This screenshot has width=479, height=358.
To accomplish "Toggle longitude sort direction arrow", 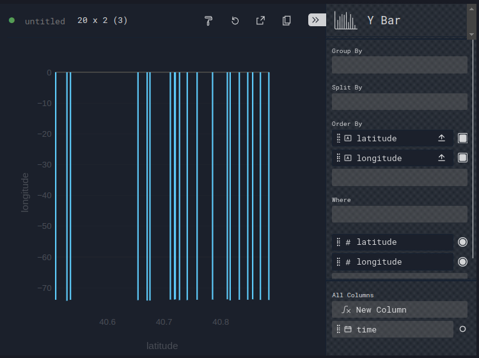I will 441,158.
